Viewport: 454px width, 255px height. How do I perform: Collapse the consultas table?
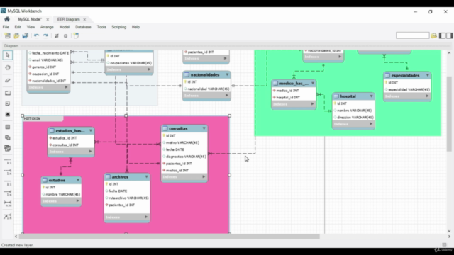[204, 128]
